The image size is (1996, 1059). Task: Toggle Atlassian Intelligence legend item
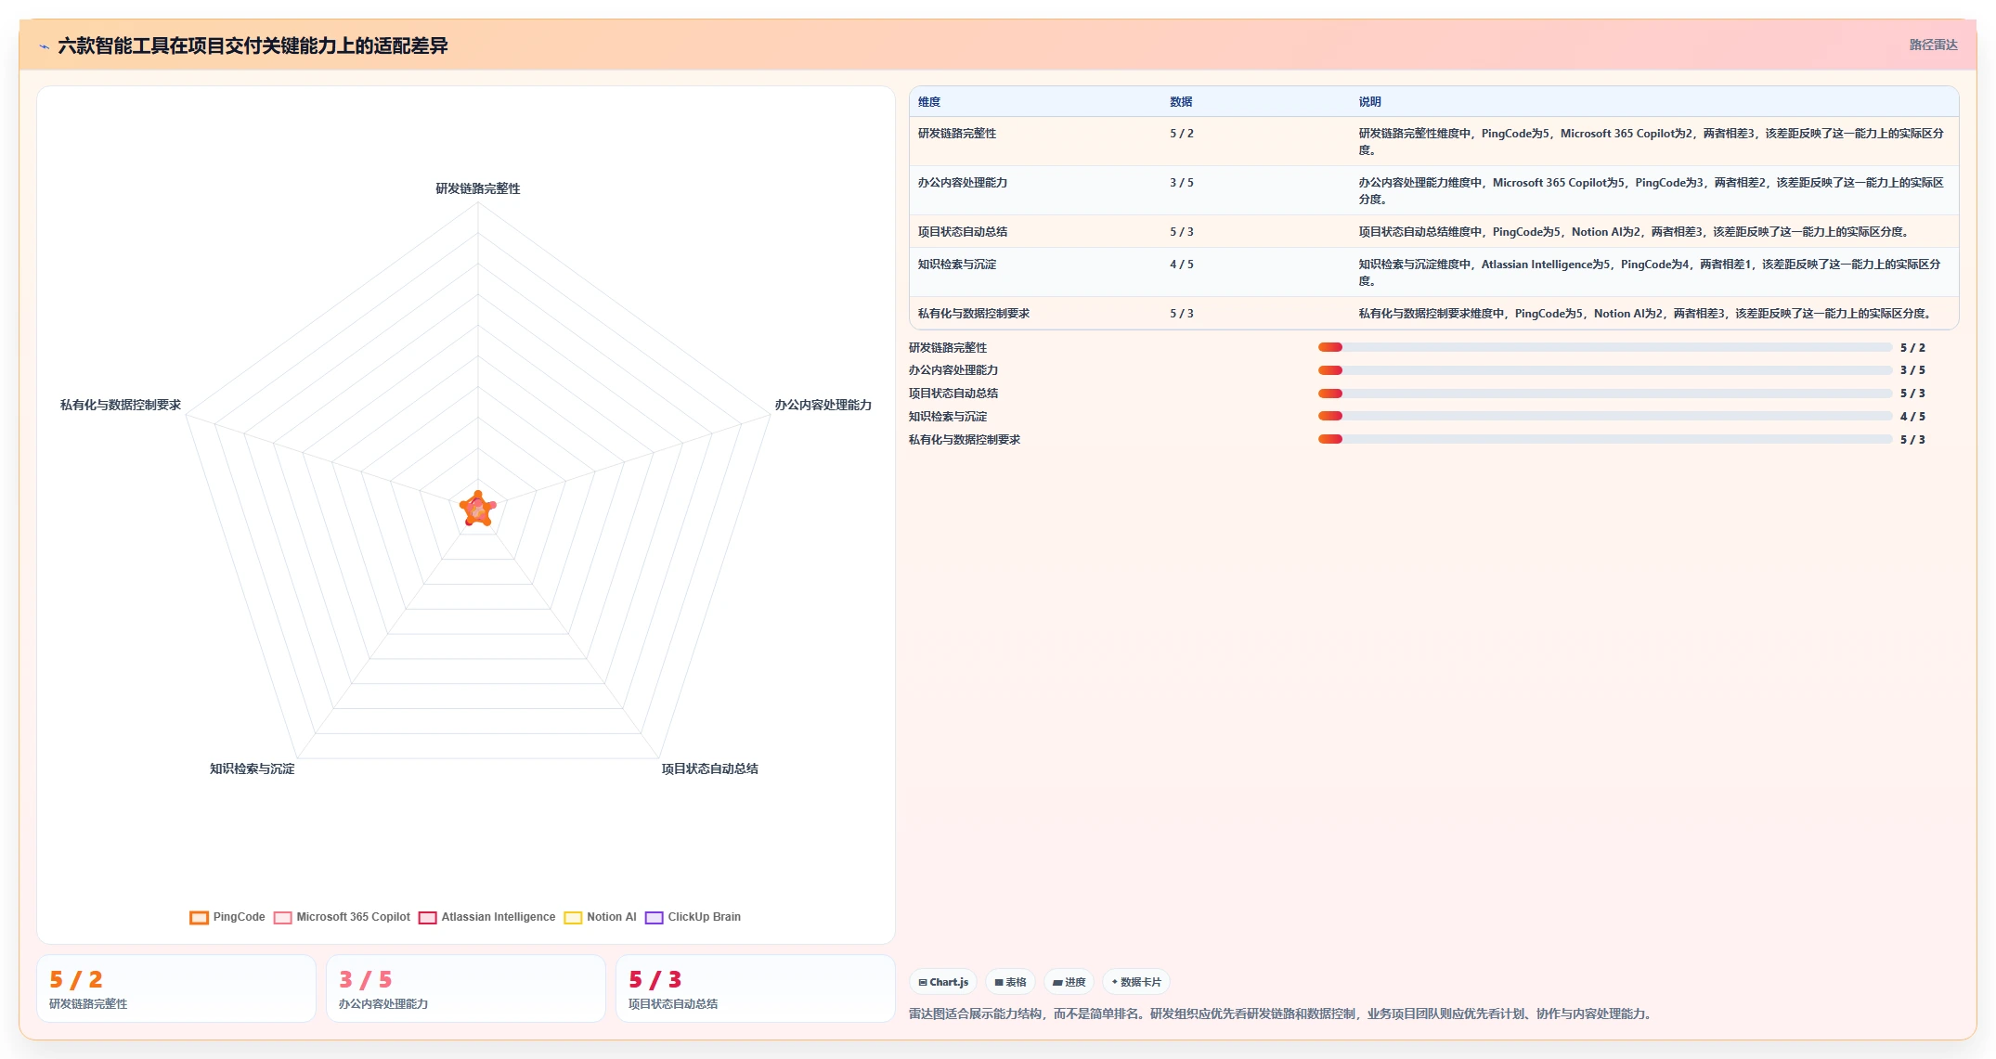point(486,917)
